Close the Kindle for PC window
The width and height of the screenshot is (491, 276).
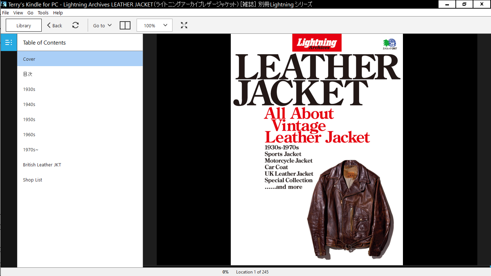482,4
